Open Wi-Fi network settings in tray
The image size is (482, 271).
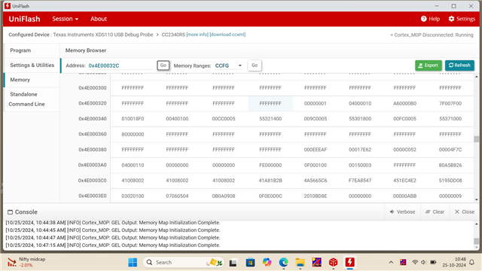[x=415, y=262]
